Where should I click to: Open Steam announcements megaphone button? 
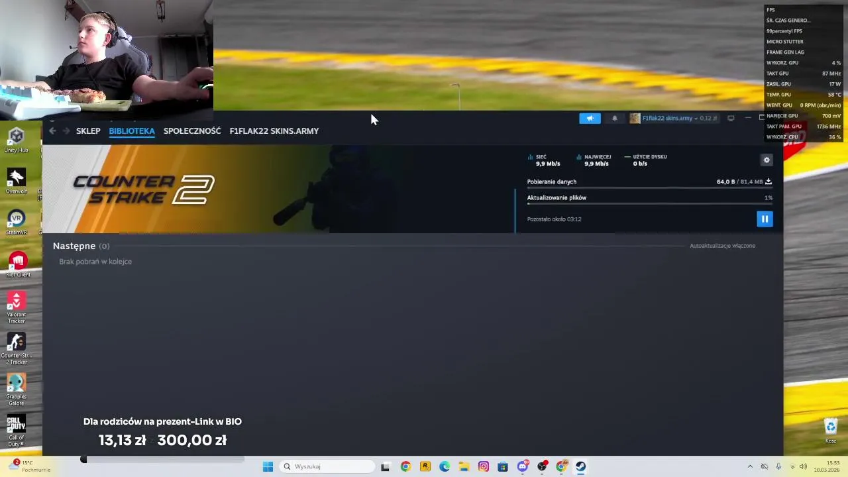[590, 119]
